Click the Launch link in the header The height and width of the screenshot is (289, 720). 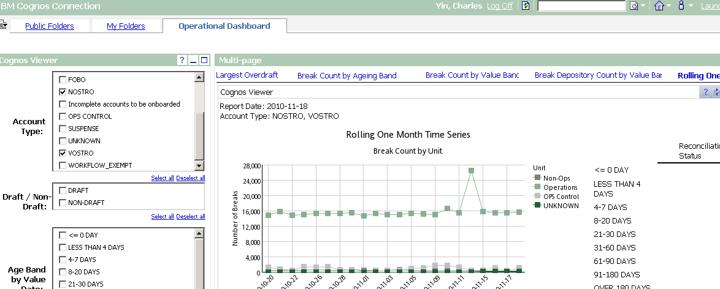pyautogui.click(x=710, y=6)
